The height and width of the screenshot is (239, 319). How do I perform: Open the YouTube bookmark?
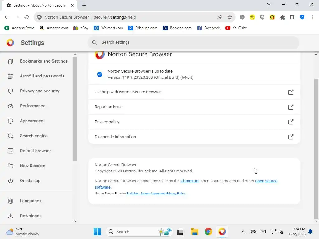pos(236,28)
